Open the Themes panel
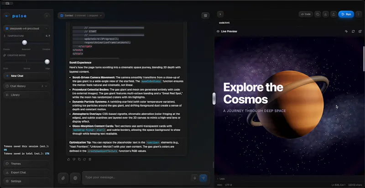 (26, 164)
